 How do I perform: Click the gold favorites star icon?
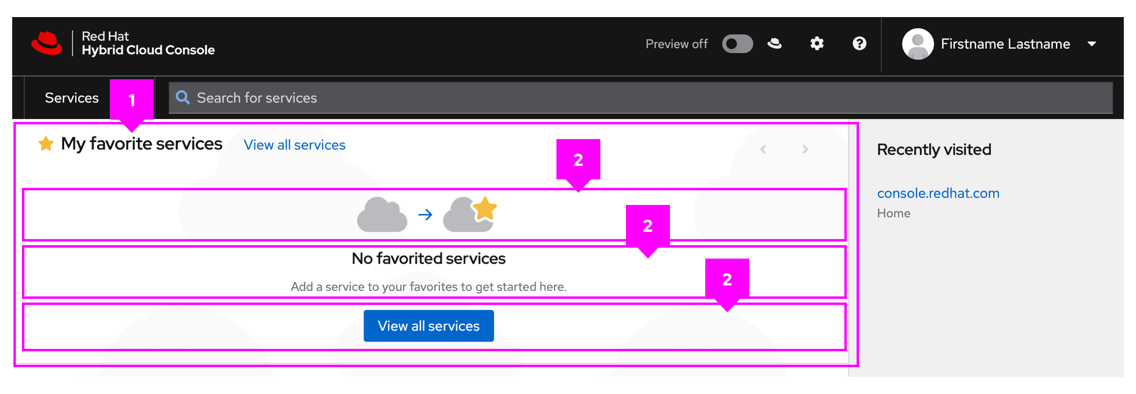pos(46,144)
